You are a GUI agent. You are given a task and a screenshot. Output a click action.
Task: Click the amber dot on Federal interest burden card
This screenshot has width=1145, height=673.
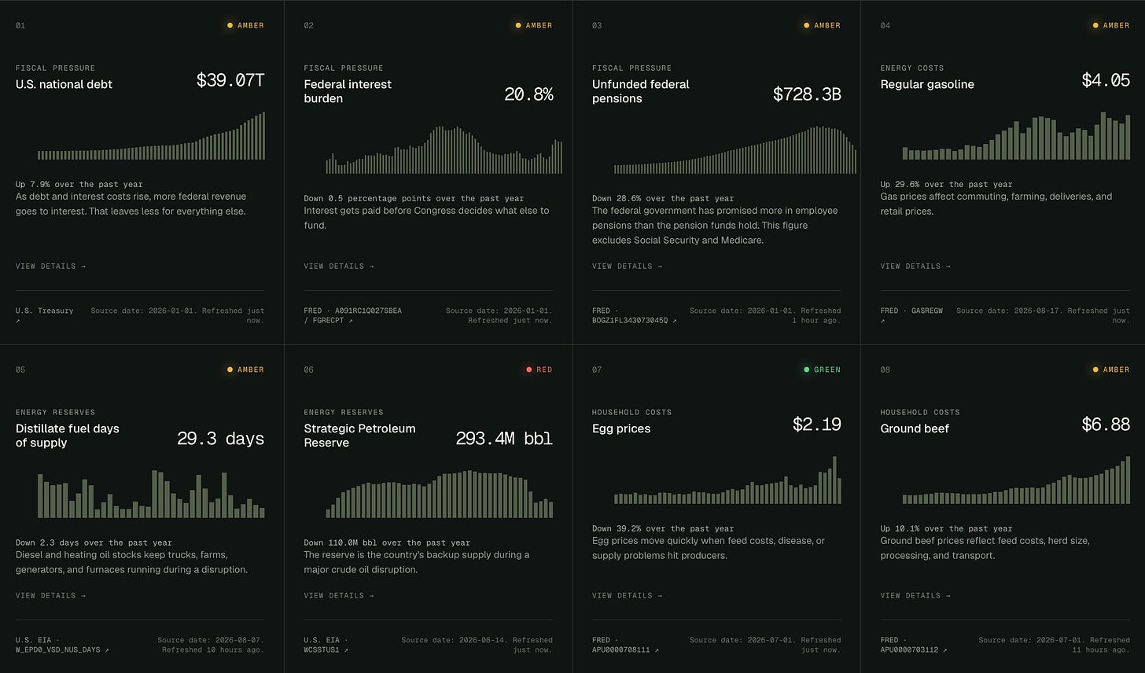tap(518, 25)
